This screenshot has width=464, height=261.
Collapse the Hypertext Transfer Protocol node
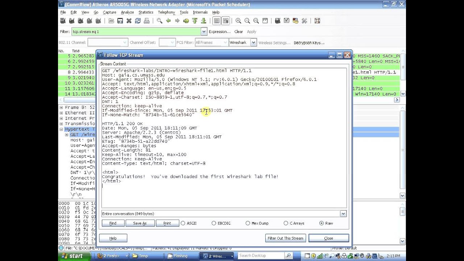[61, 129]
